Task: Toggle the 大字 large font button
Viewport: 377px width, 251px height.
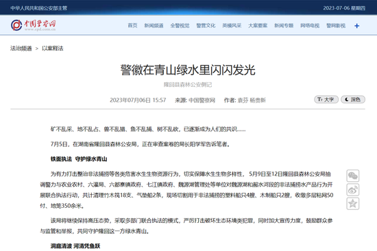Action: [x=326, y=99]
